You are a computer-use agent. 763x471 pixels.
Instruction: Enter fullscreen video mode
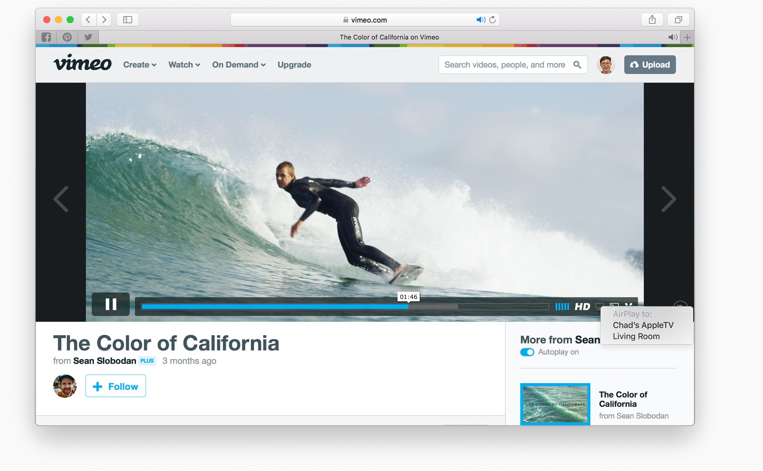[x=629, y=305]
